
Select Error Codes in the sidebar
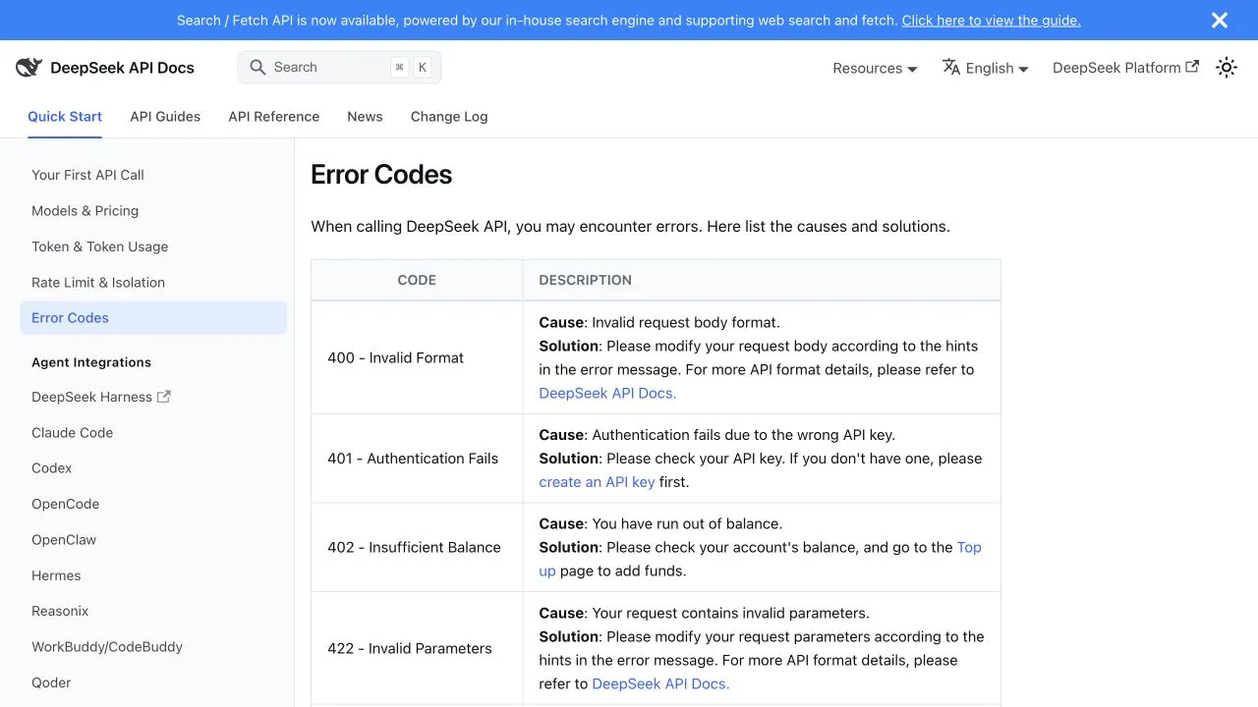153,317
